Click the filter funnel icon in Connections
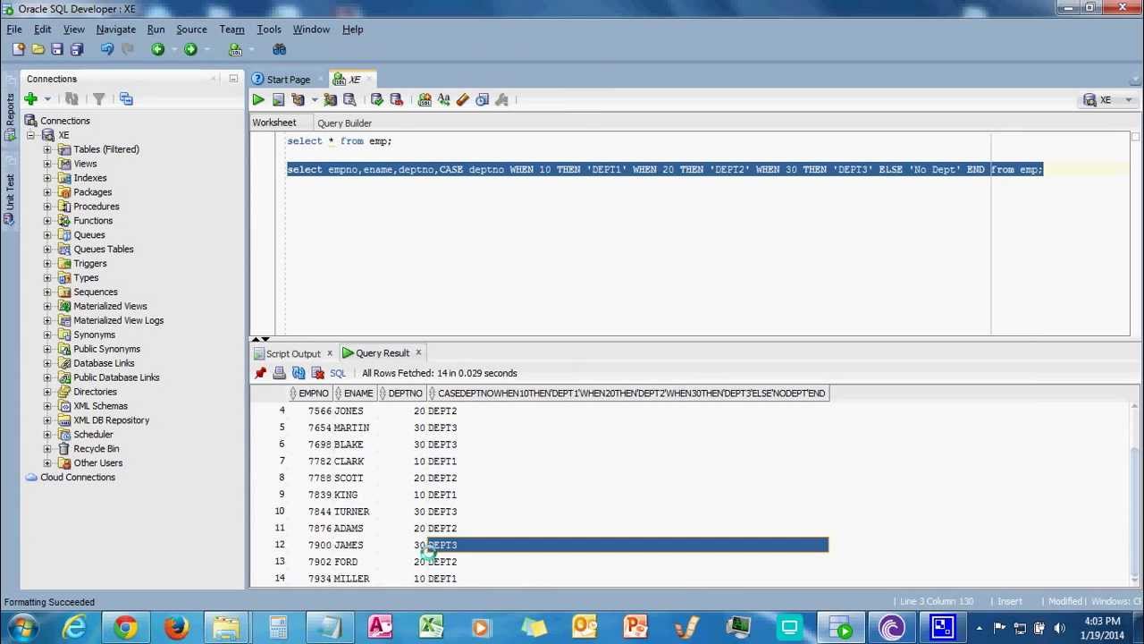 pos(99,98)
